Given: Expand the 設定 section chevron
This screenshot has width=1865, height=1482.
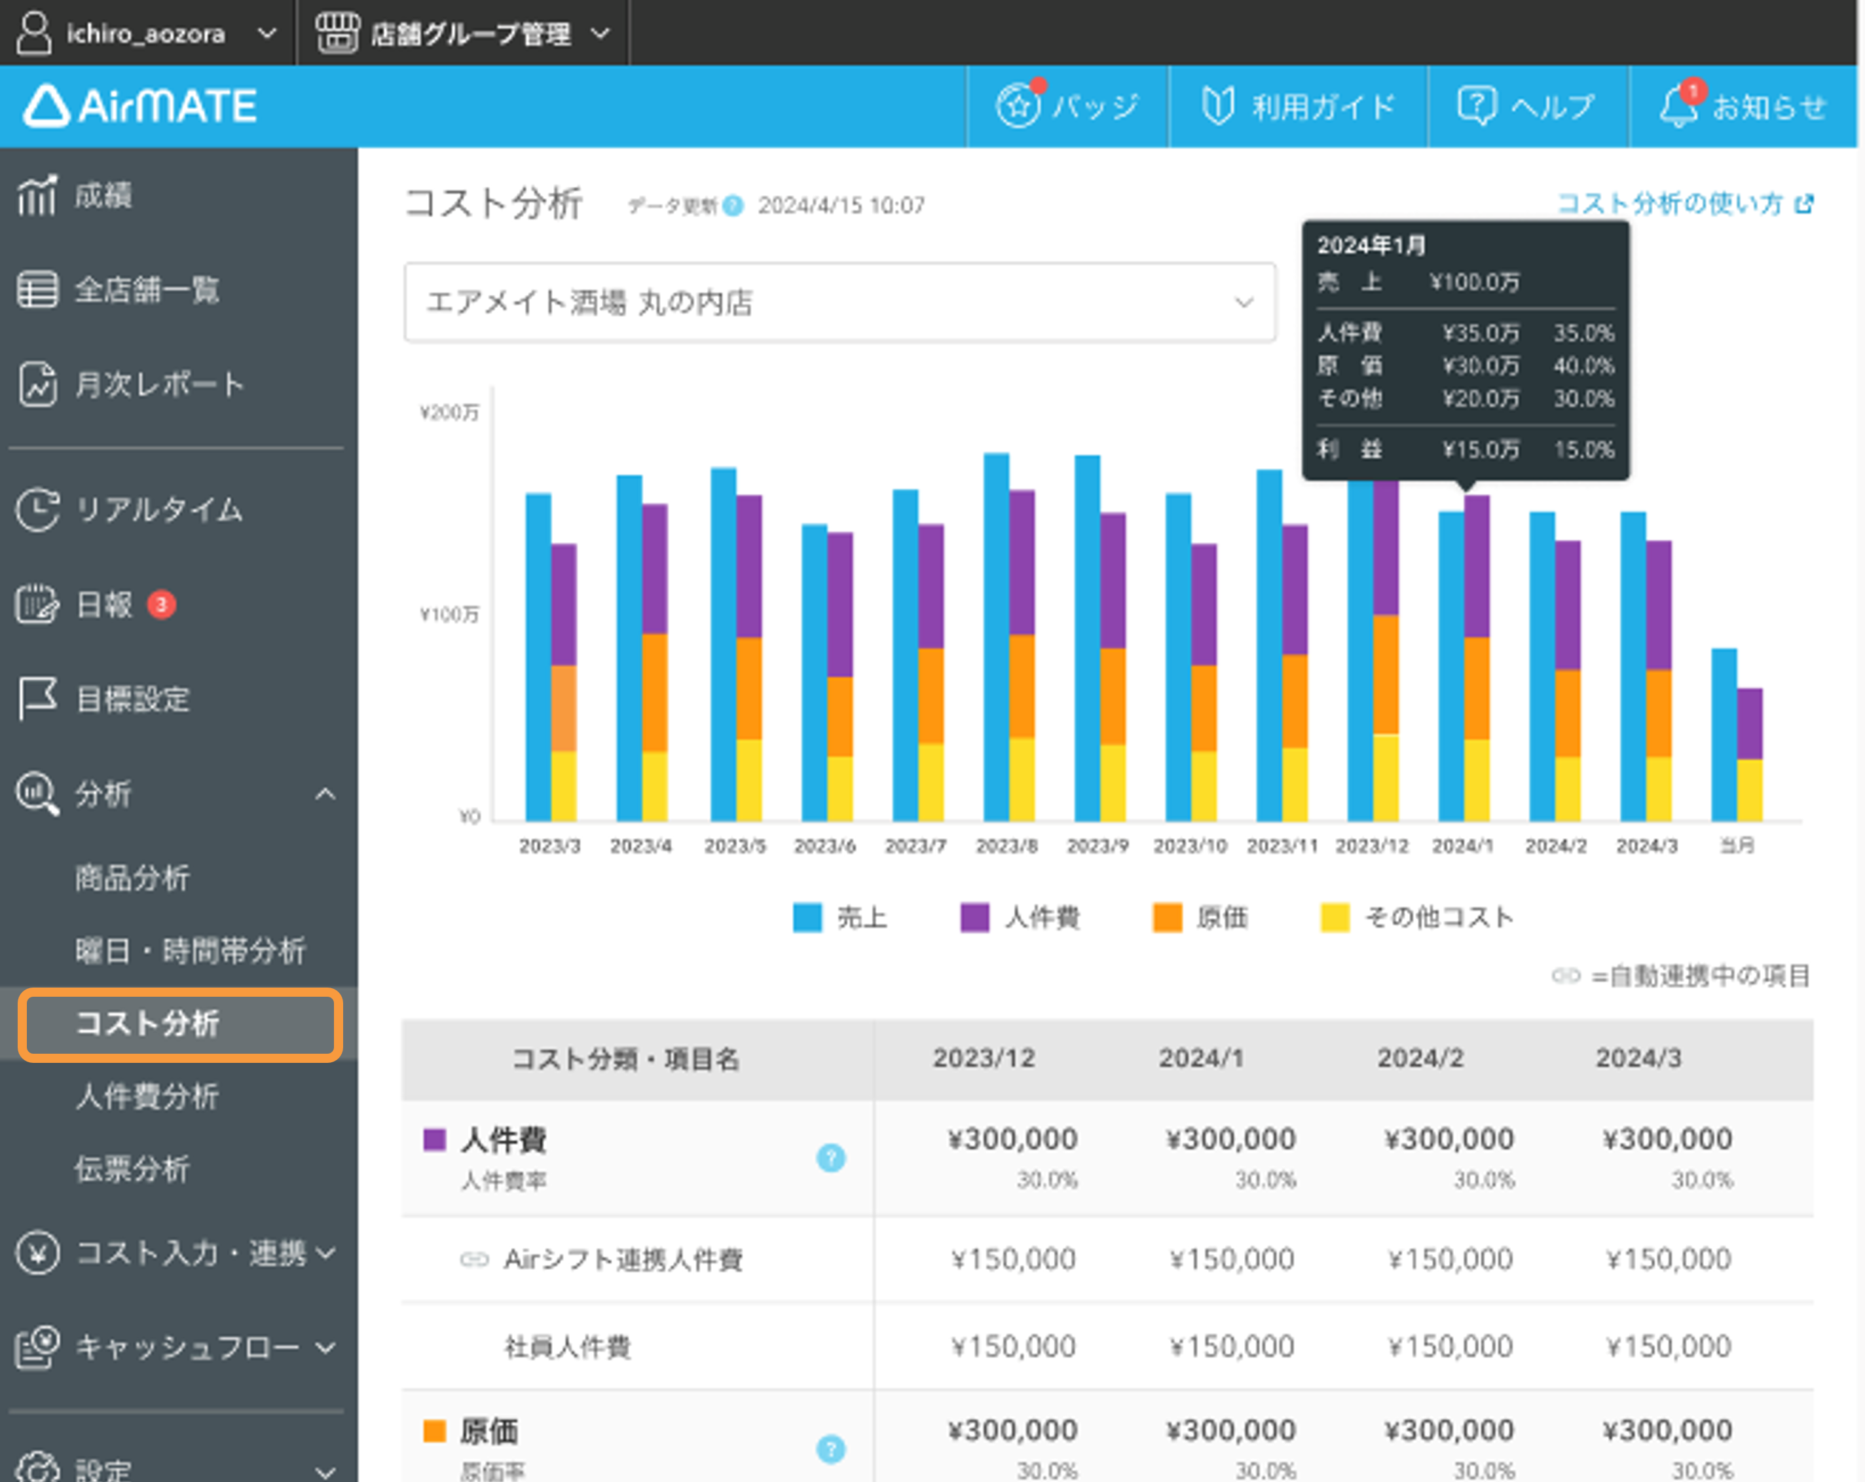Looking at the screenshot, I should [x=325, y=1471].
